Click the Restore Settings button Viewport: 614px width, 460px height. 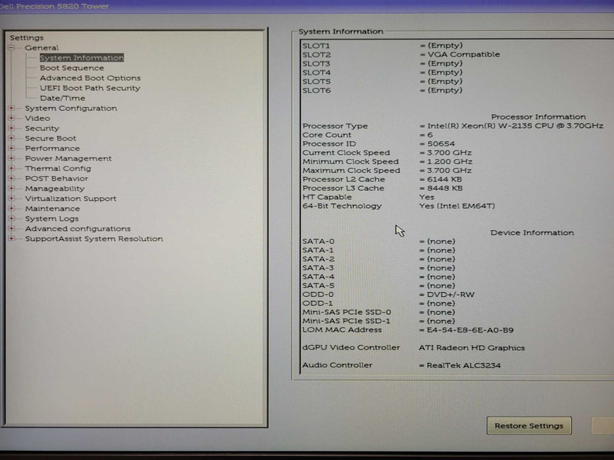pyautogui.click(x=529, y=426)
